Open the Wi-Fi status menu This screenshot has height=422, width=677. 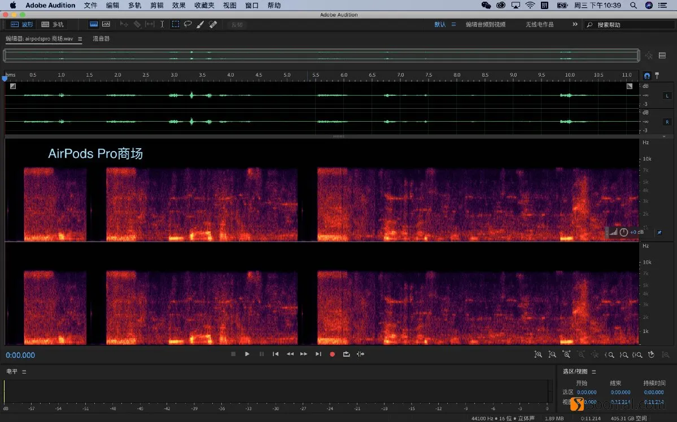(530, 5)
